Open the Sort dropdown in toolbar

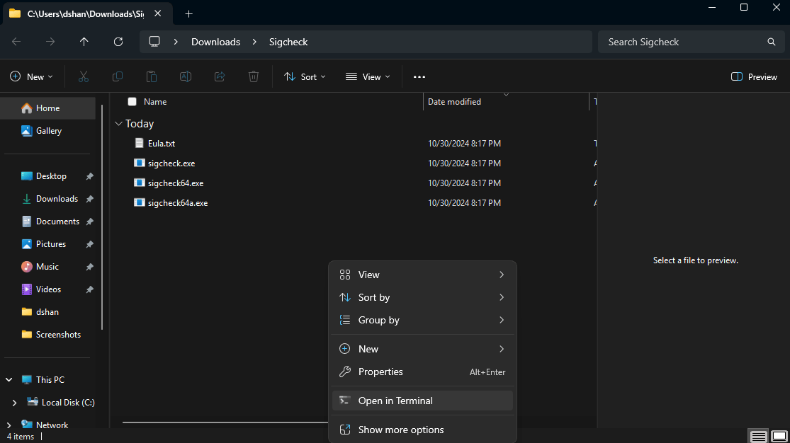(x=305, y=76)
